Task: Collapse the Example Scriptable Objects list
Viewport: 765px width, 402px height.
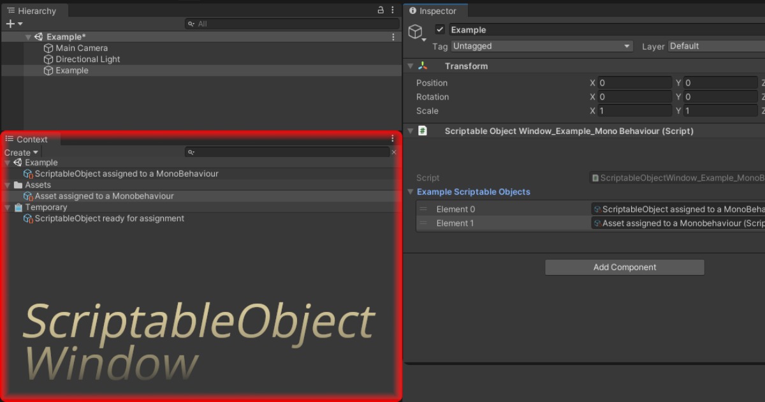Action: pyautogui.click(x=411, y=192)
